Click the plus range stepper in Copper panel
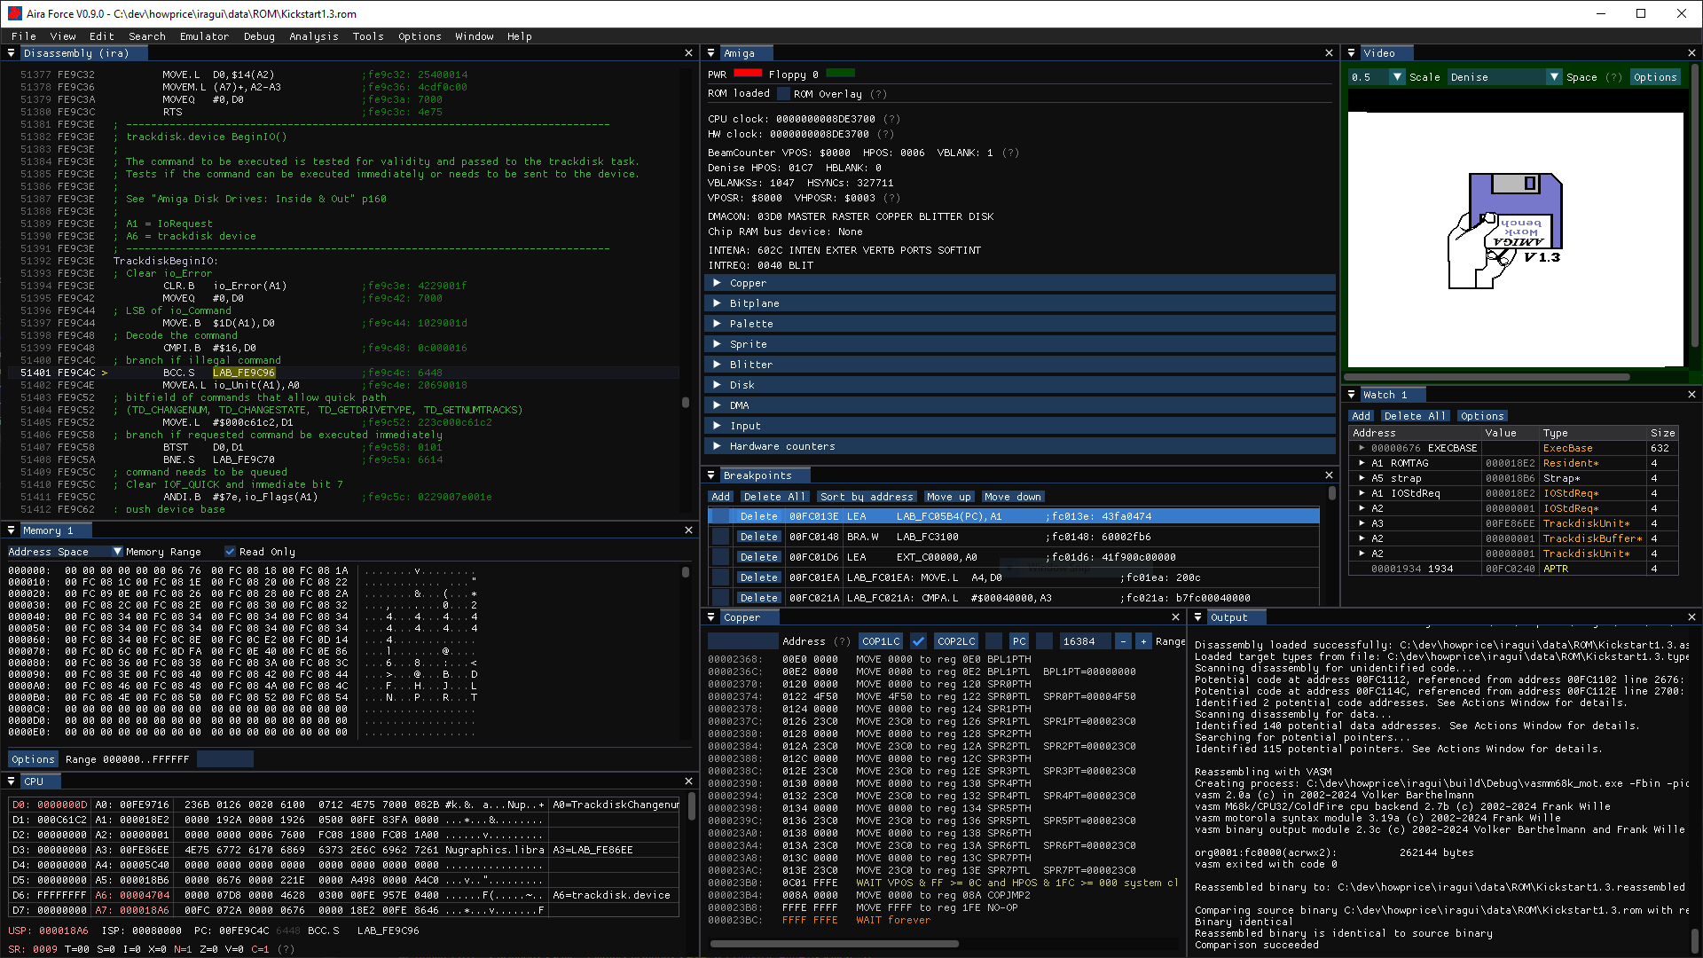This screenshot has width=1703, height=958. pyautogui.click(x=1143, y=641)
